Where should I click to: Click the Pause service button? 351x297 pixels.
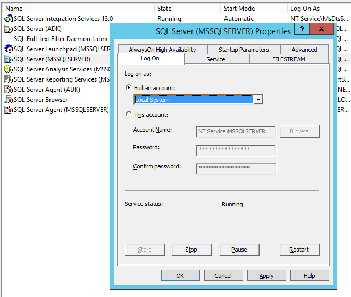click(x=239, y=250)
